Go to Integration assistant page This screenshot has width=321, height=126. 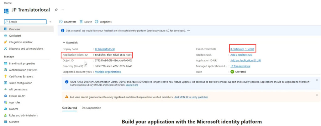tap(21, 42)
